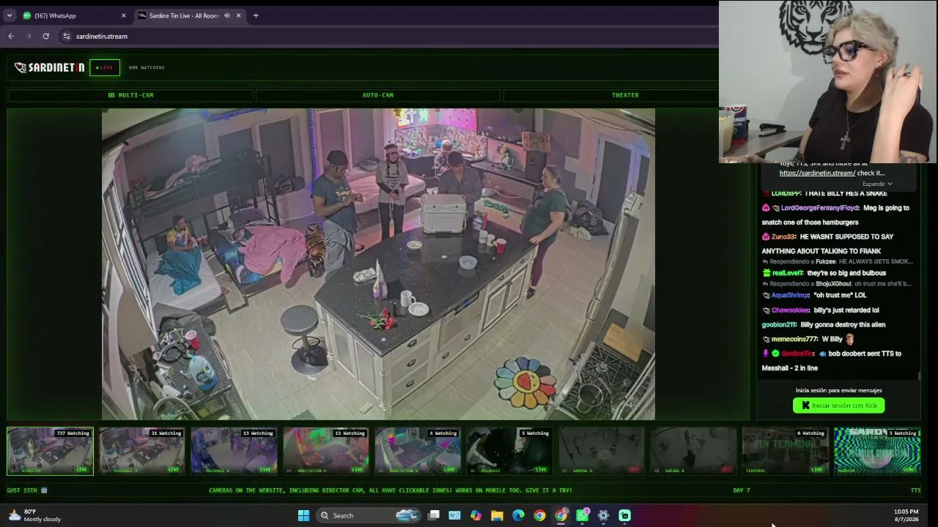Open the Settings gear in the taskbar
The width and height of the screenshot is (938, 527).
tap(603, 515)
